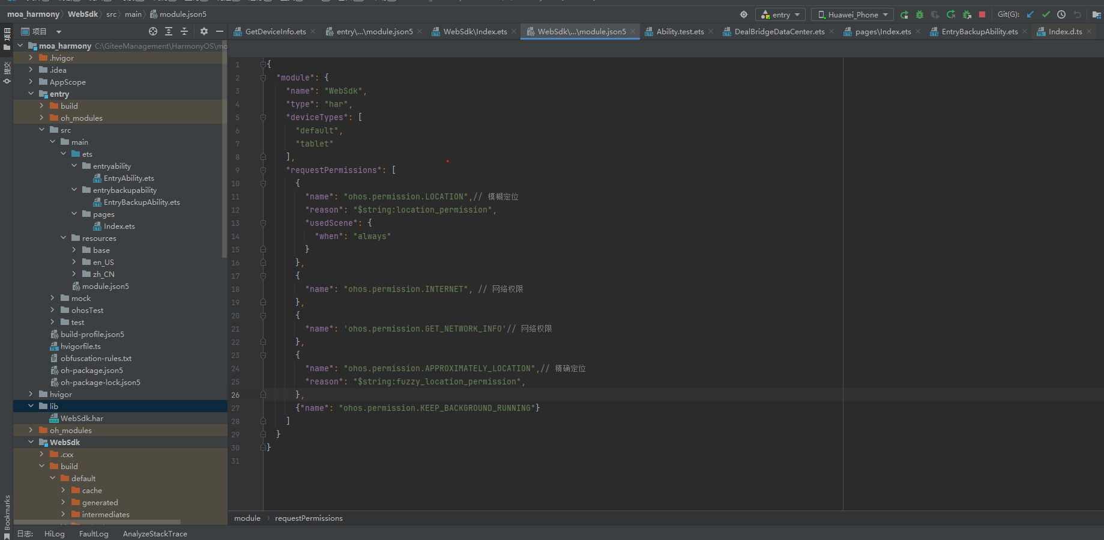Screen dimensions: 1104x540
Task: Open the FaultLog panel
Action: coord(94,534)
